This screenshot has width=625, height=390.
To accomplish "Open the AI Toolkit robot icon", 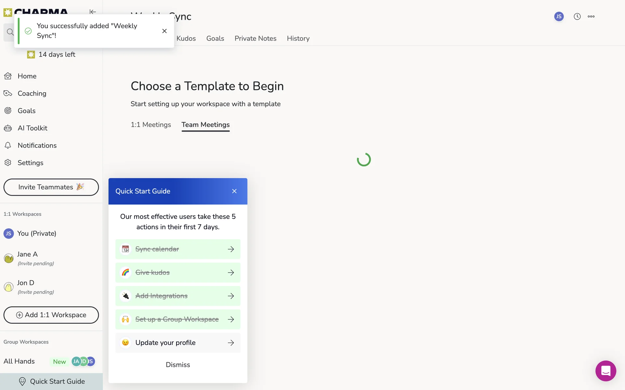I will click(x=8, y=128).
